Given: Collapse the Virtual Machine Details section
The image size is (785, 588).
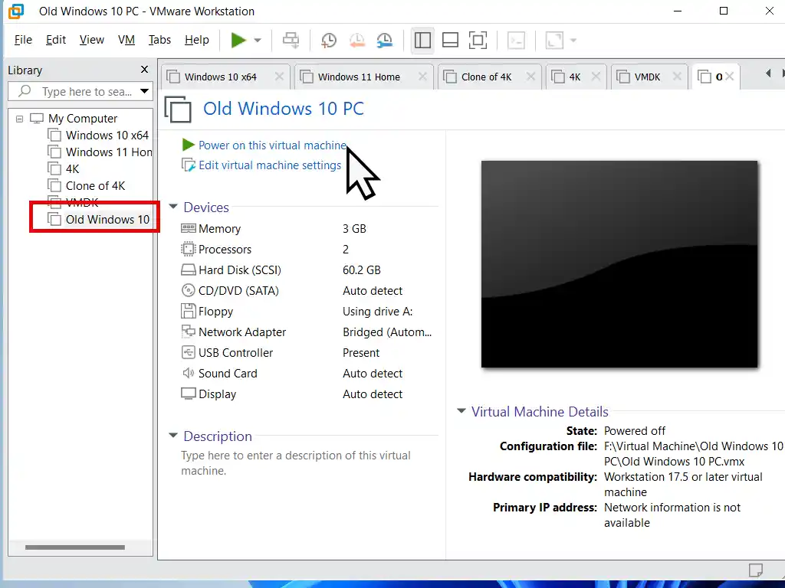Looking at the screenshot, I should click(461, 411).
